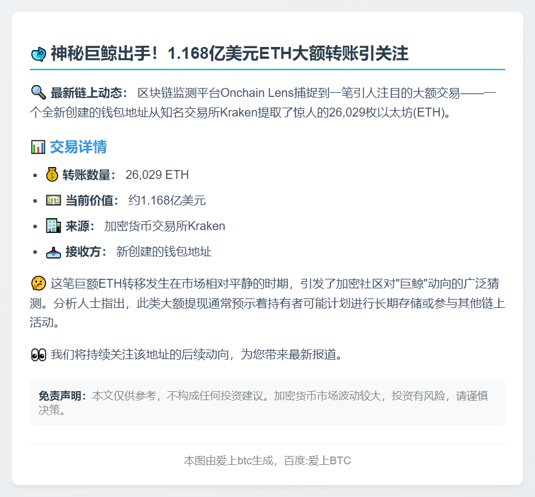Click the thinking face emoji in the analysis paragraph

[x=37, y=284]
